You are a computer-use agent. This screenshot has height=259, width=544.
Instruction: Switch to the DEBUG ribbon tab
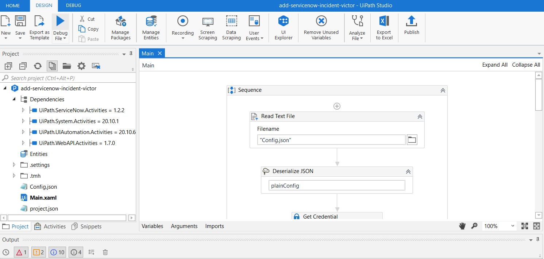[73, 5]
